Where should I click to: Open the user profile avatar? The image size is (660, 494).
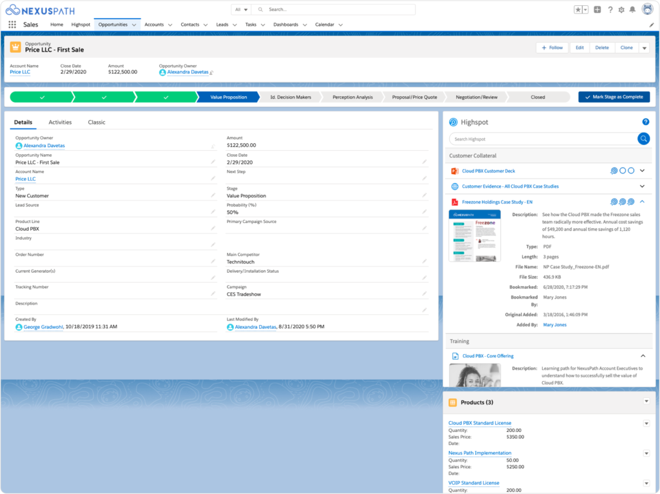[647, 9]
